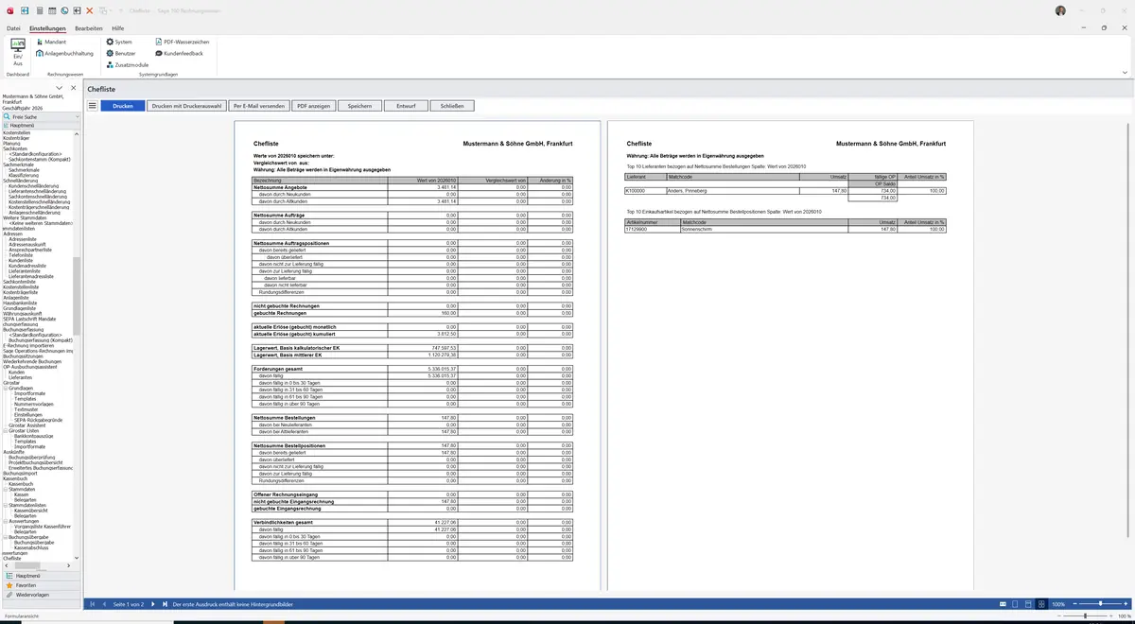This screenshot has height=624, width=1135.
Task: Click the calculator icon in quick access bar
Action: point(39,10)
